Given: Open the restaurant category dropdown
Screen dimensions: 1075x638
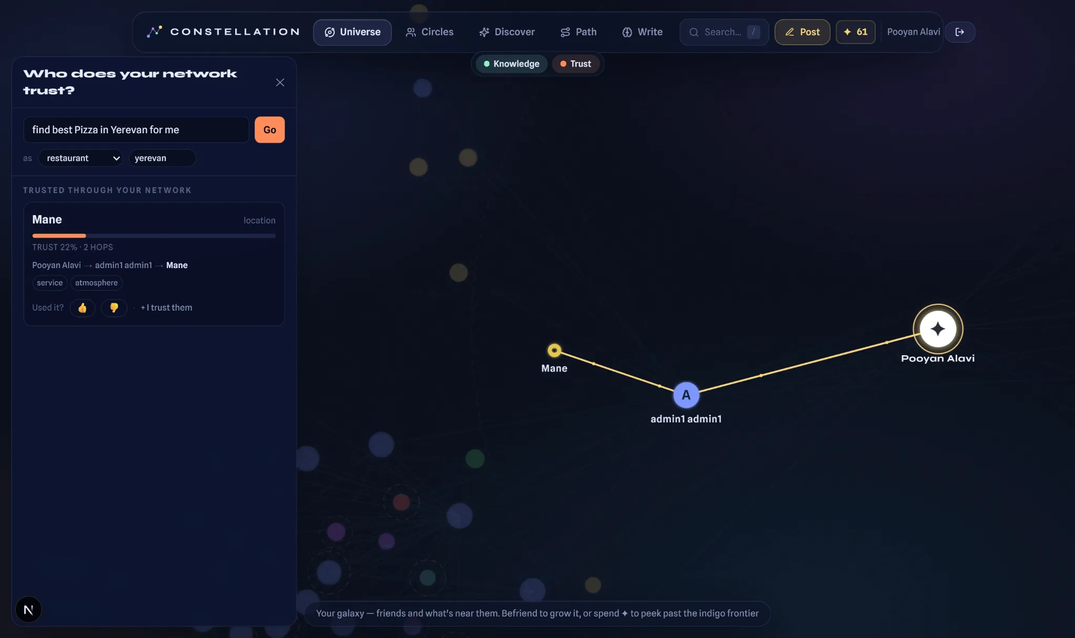Looking at the screenshot, I should (x=80, y=158).
